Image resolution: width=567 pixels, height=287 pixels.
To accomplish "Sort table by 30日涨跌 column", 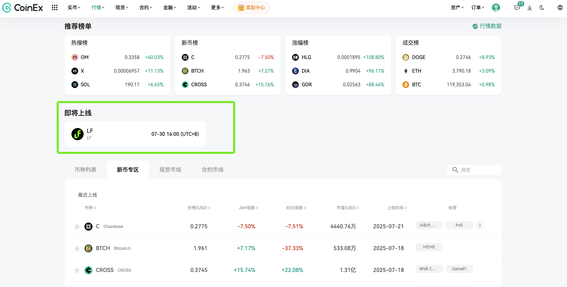I will click(296, 208).
